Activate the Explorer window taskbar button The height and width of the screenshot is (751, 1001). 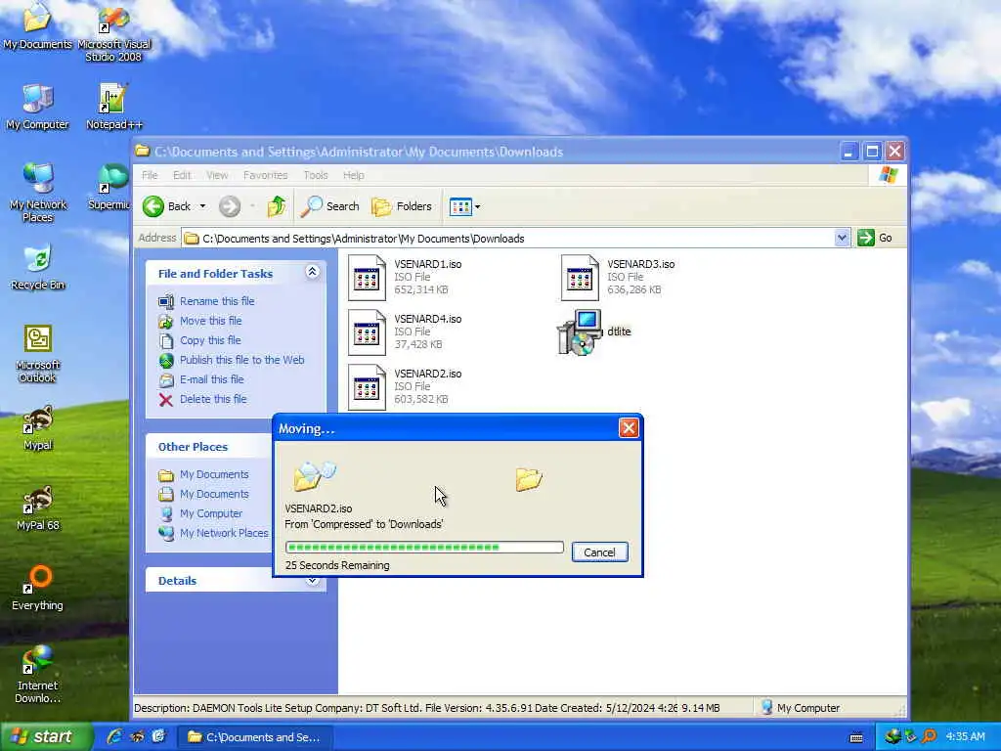coord(254,737)
